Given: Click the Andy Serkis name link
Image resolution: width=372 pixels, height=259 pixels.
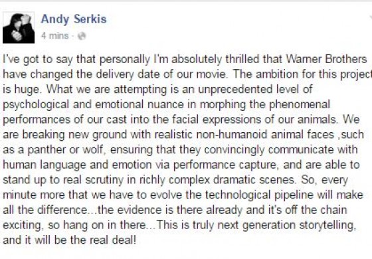Looking at the screenshot, I should point(74,19).
